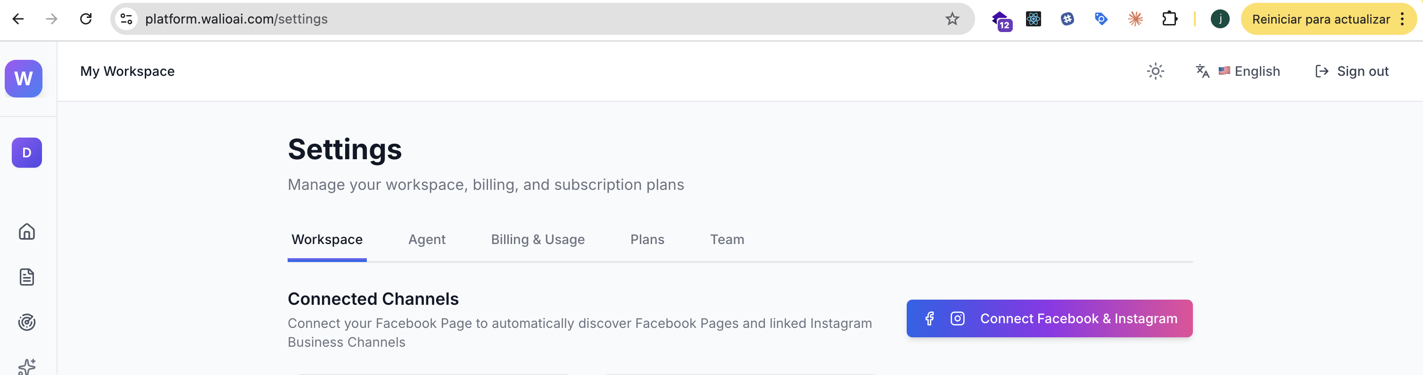Open the translation language icon

coord(1202,71)
